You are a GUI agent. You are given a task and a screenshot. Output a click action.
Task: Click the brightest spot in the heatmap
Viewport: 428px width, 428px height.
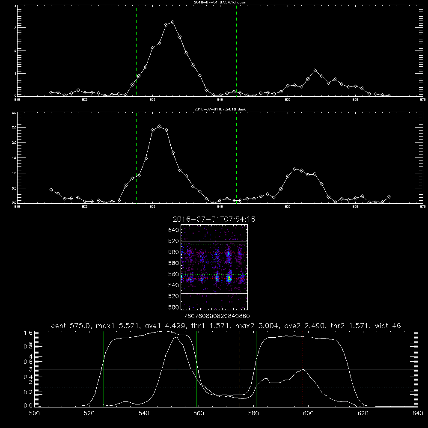click(229, 279)
